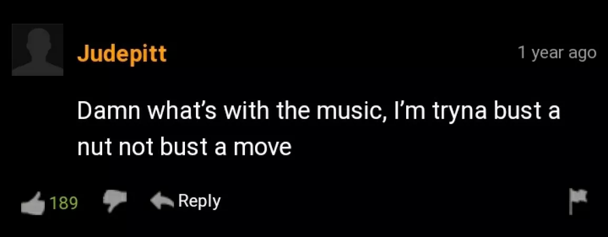Click the "1 year ago" timestamp

point(557,53)
